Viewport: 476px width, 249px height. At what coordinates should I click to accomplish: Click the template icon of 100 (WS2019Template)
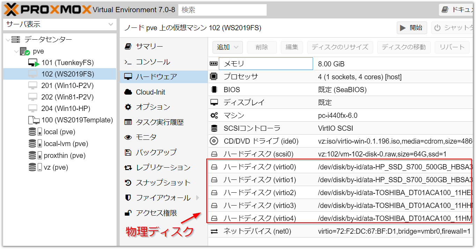coord(34,120)
